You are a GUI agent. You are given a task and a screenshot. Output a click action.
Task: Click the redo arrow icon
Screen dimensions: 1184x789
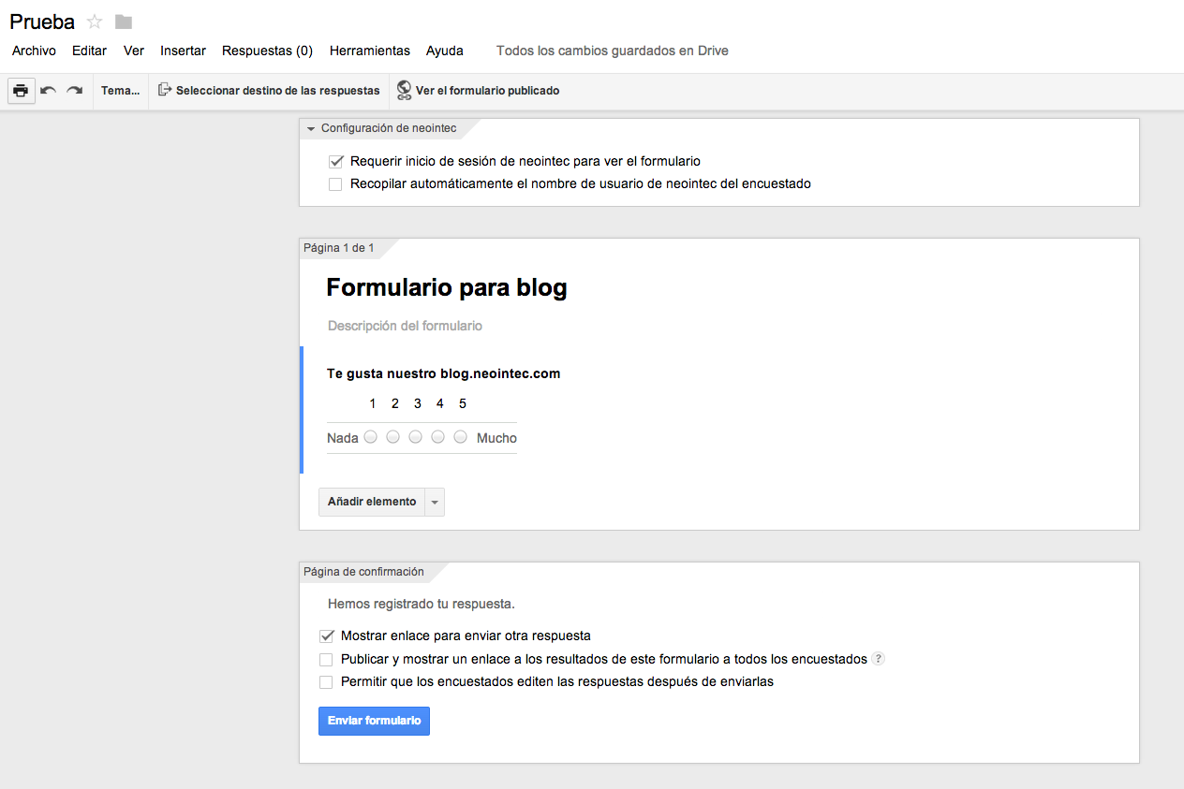75,91
